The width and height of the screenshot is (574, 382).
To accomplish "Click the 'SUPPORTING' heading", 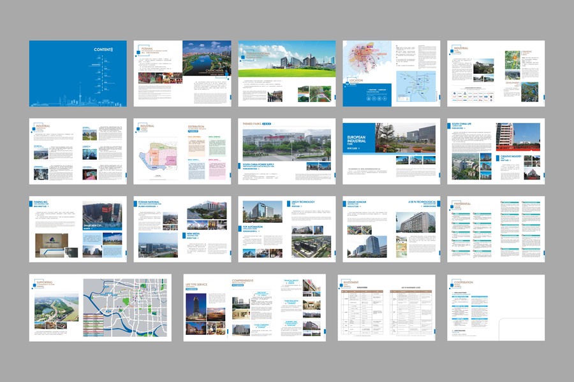I will tap(45, 282).
